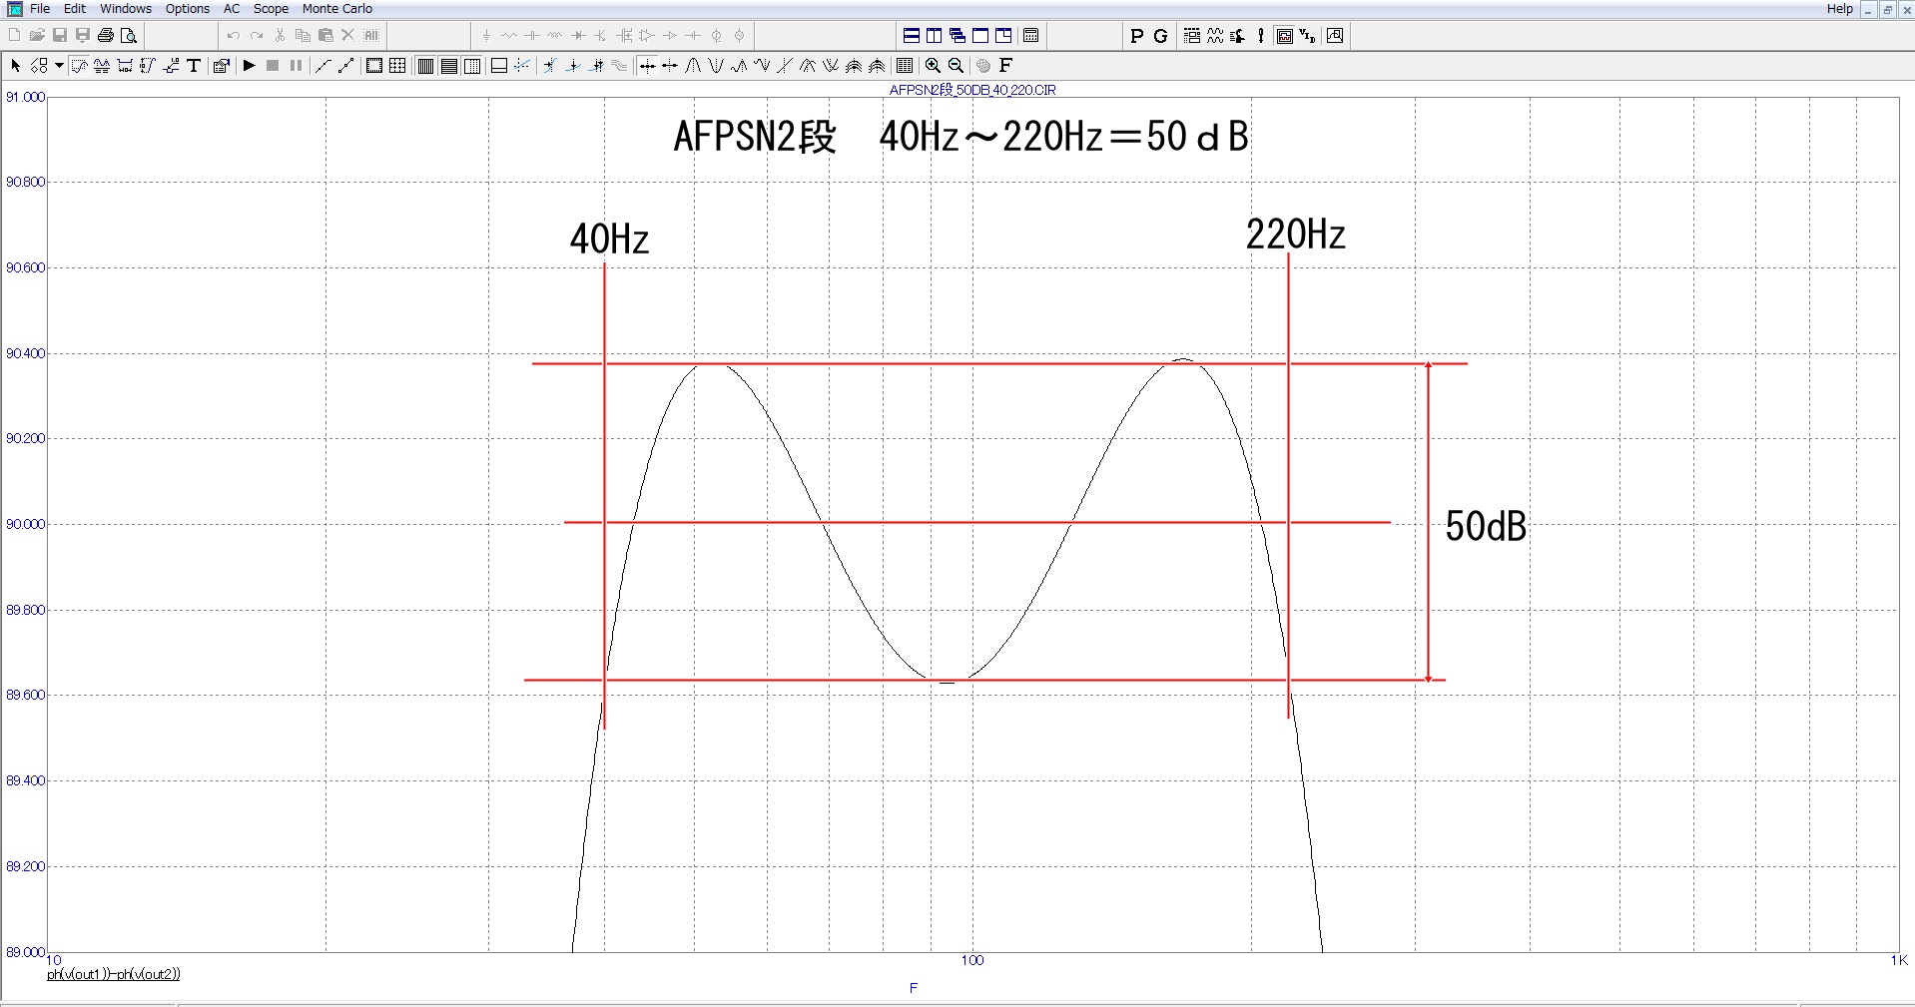Click the Print icon in toolbar
This screenshot has width=1915, height=1007.
coord(105,36)
